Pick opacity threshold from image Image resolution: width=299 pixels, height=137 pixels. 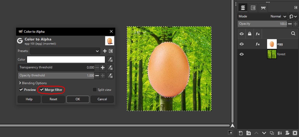110,75
